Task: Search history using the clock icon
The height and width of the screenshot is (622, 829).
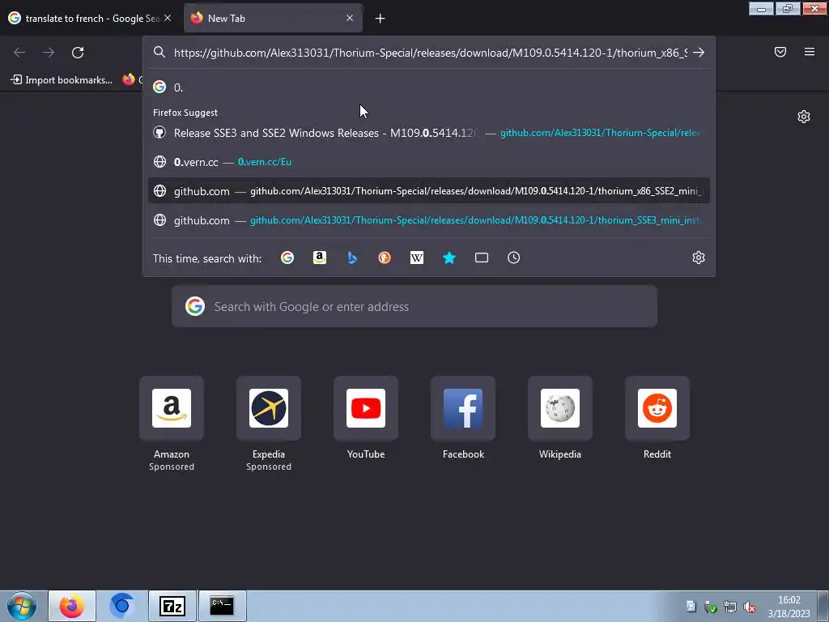Action: [x=513, y=258]
